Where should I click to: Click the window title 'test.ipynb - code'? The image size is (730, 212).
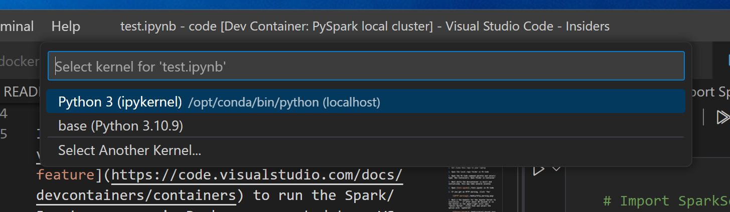pos(168,26)
